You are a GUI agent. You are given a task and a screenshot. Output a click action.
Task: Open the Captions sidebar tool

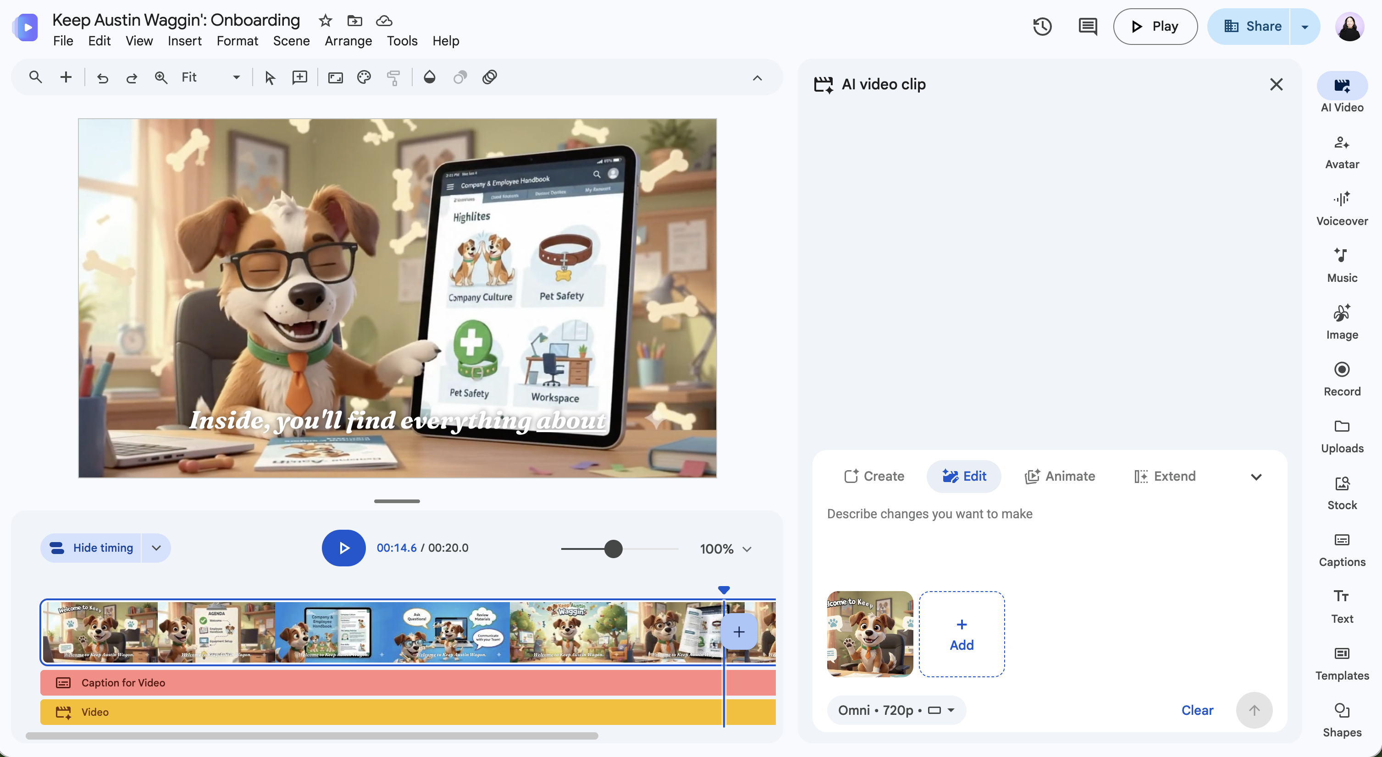pyautogui.click(x=1342, y=550)
